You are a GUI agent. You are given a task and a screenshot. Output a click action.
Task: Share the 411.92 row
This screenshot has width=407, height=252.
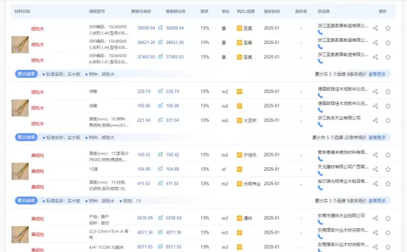coord(375,184)
